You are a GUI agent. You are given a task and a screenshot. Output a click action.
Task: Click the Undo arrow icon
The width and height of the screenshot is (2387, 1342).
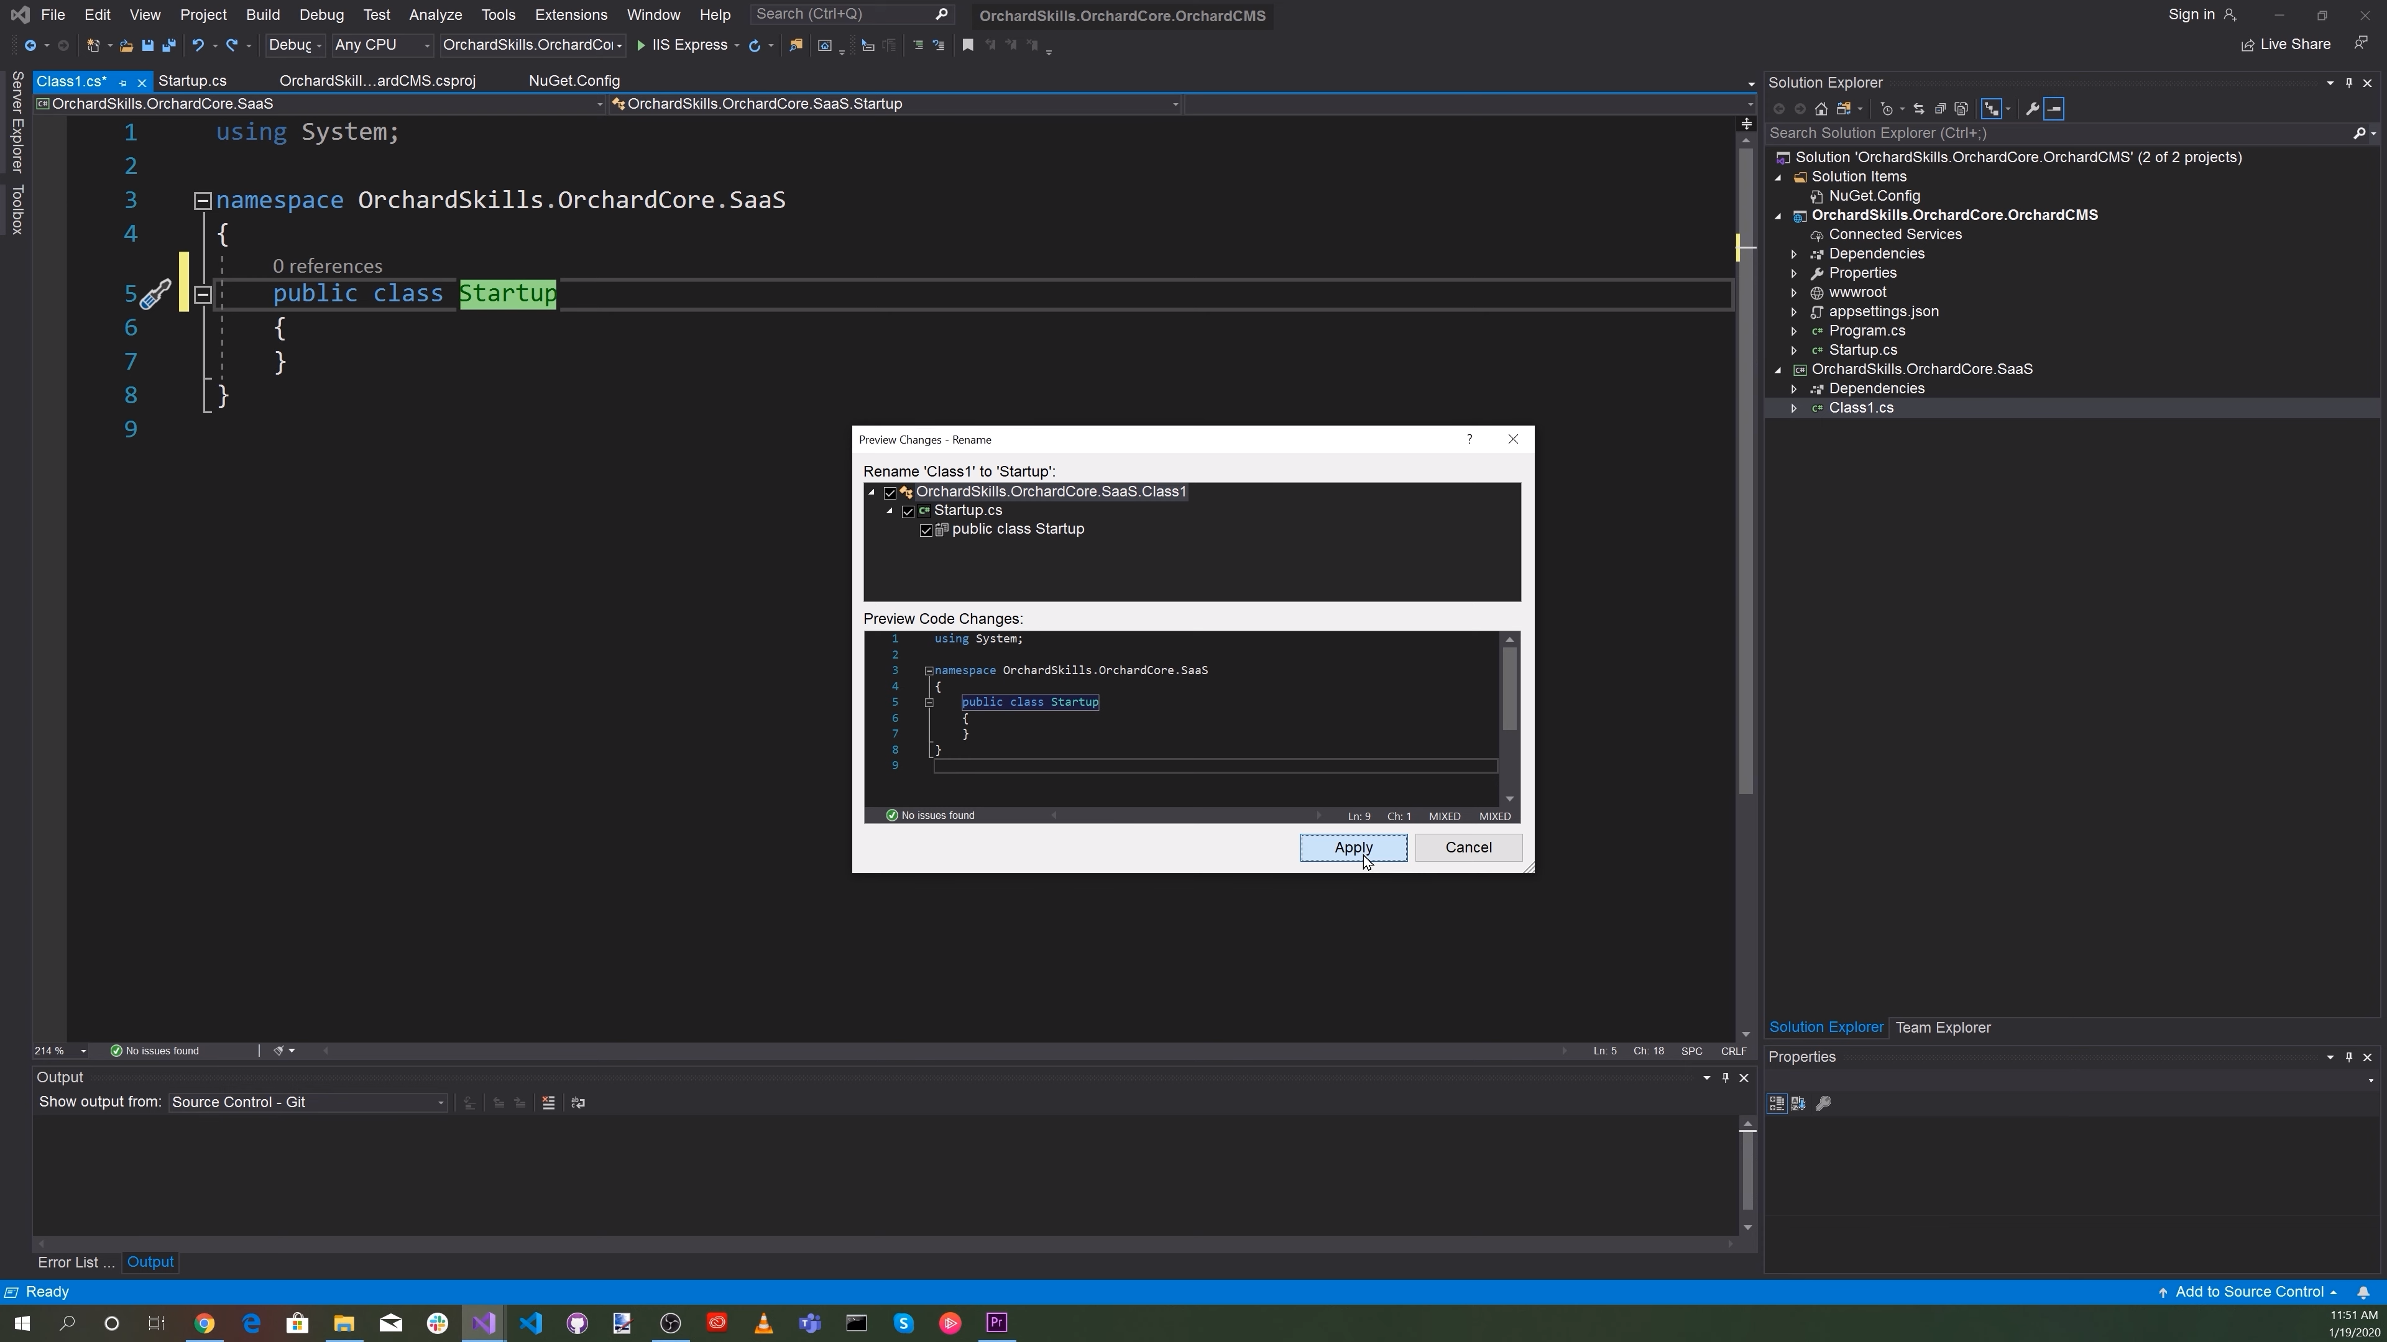[198, 45]
